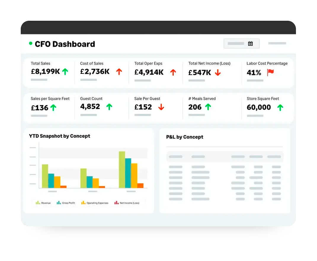This screenshot has width=317, height=261.
Task: Click the red down arrow beside Total Net Income
Action: pos(218,72)
